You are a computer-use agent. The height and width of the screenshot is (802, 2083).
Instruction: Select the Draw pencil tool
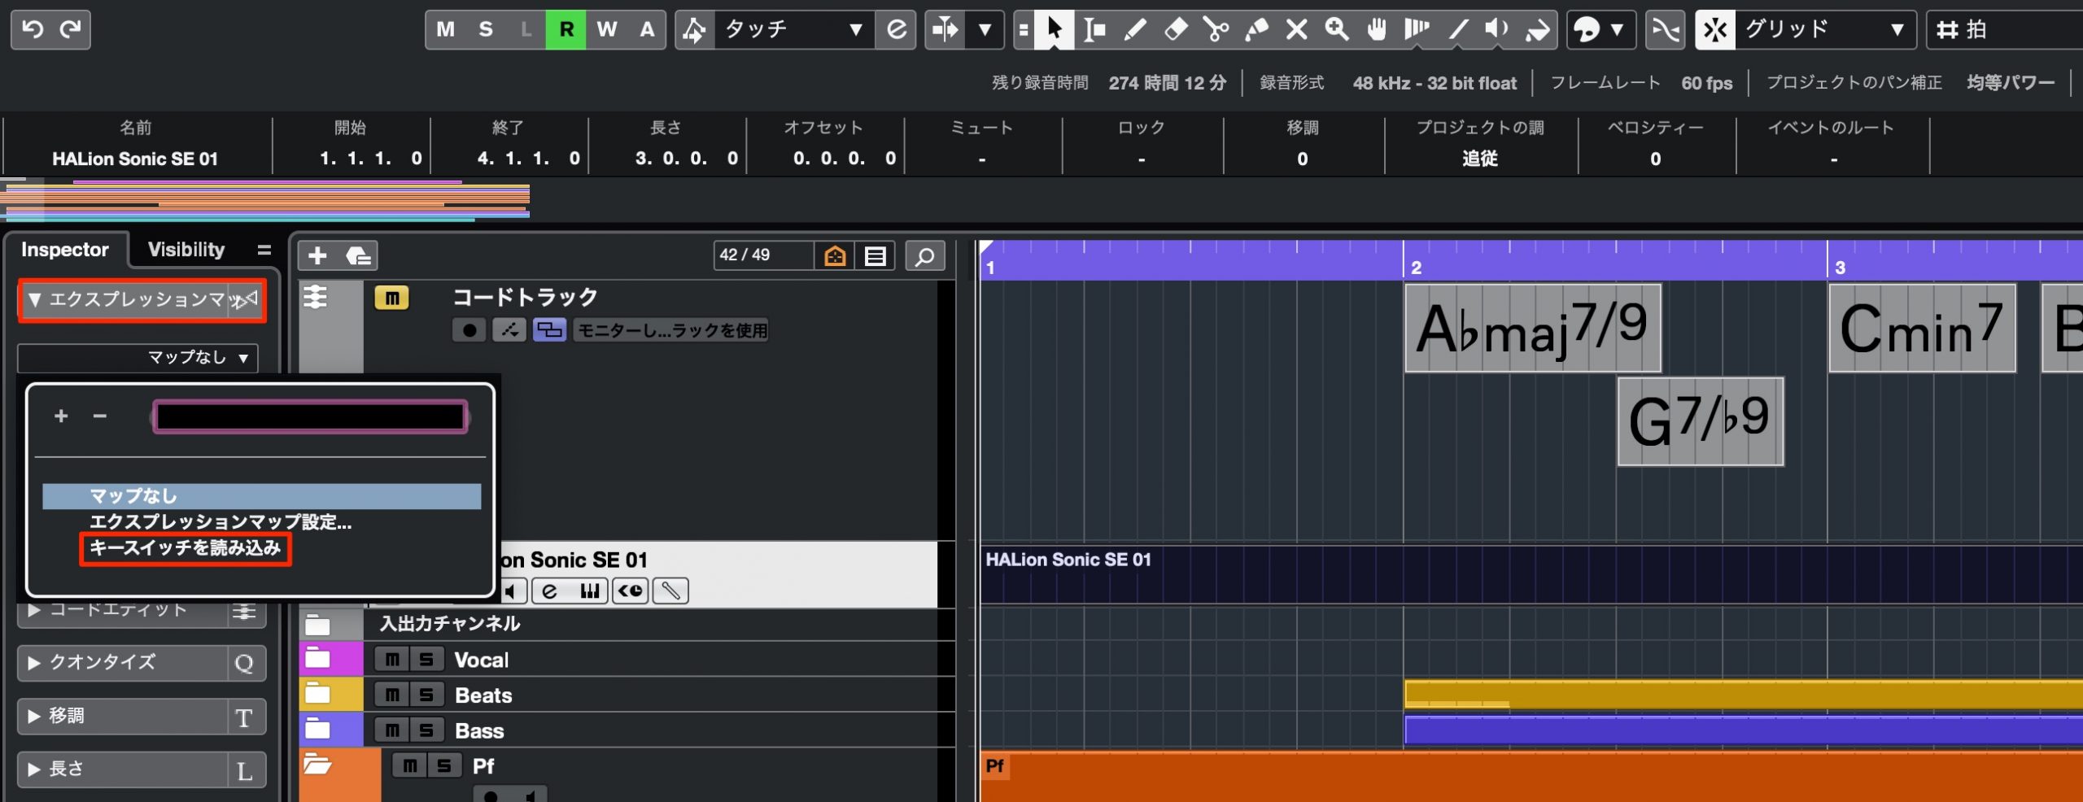coord(1135,30)
